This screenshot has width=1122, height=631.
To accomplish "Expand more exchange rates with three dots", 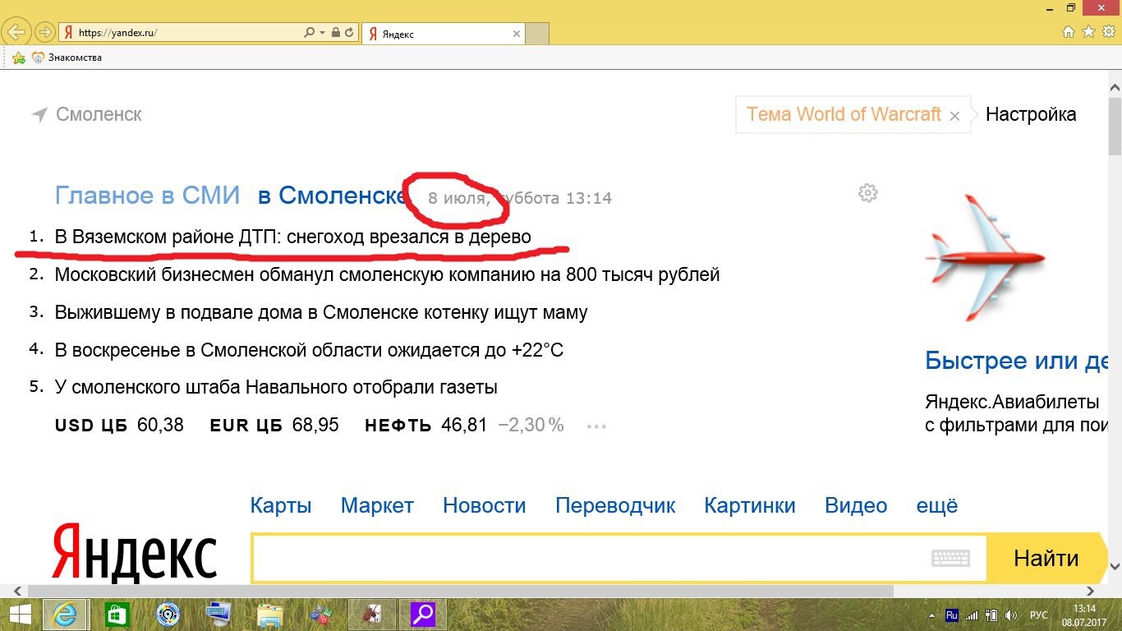I will point(597,426).
